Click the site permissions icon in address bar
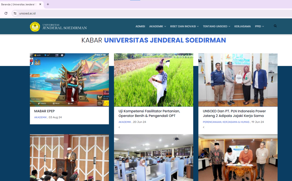292x181 pixels. (15, 13)
